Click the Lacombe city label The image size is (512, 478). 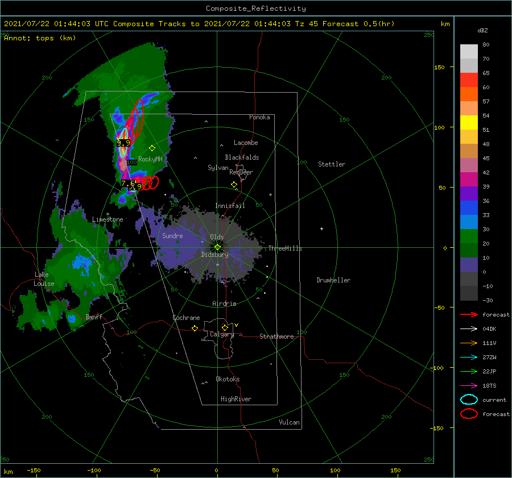click(246, 143)
